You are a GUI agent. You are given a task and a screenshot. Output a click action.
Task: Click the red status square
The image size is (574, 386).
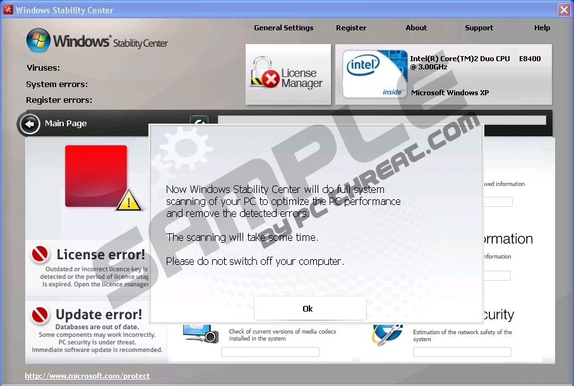[x=96, y=176]
